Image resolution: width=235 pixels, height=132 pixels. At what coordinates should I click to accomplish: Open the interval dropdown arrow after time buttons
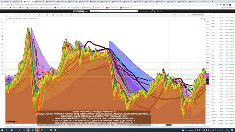[36, 15]
